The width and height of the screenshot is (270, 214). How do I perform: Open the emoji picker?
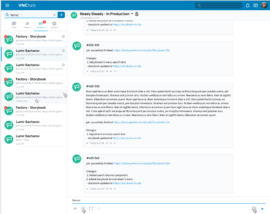(254, 208)
